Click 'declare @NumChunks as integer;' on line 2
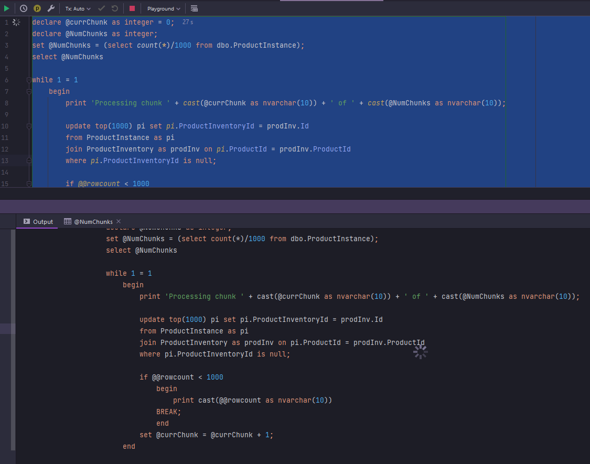The width and height of the screenshot is (590, 464). pos(95,34)
